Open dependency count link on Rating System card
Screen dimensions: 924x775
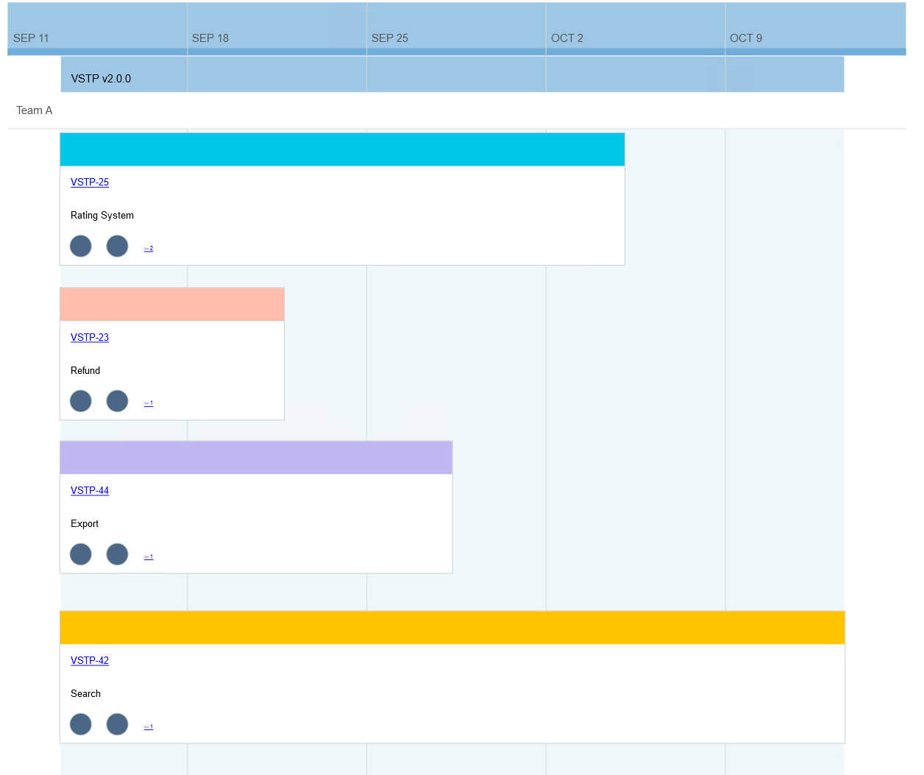coord(149,249)
